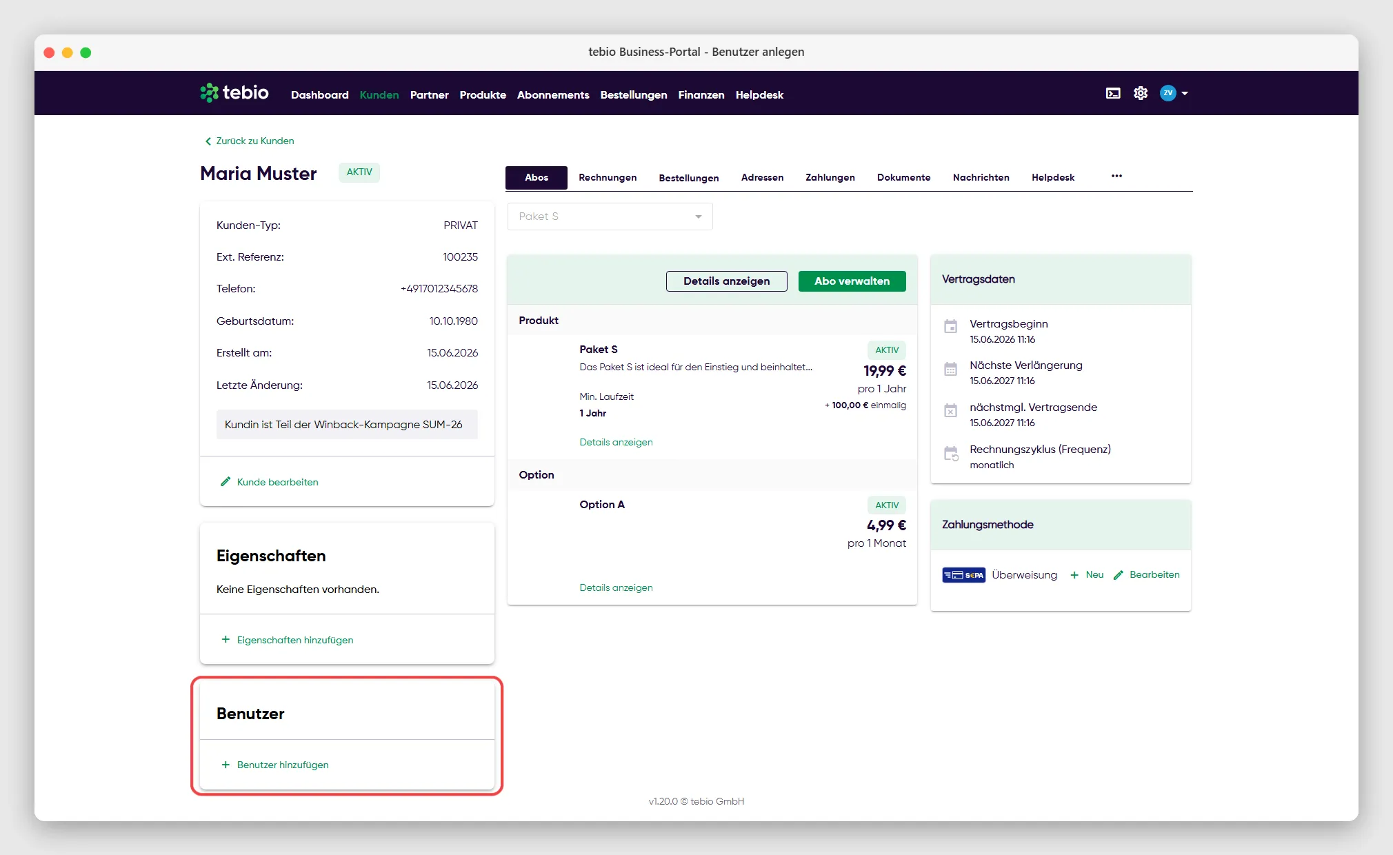Screen dimensions: 1393x855
Task: Click the Option A title
Action: [x=602, y=505]
